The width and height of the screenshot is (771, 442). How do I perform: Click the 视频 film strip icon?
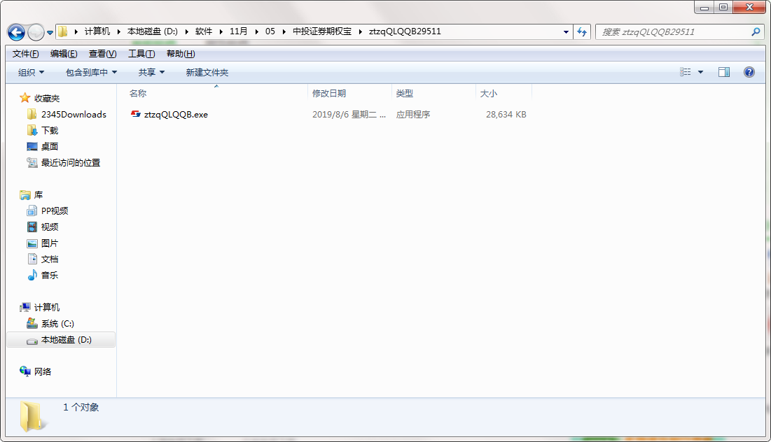pos(32,227)
